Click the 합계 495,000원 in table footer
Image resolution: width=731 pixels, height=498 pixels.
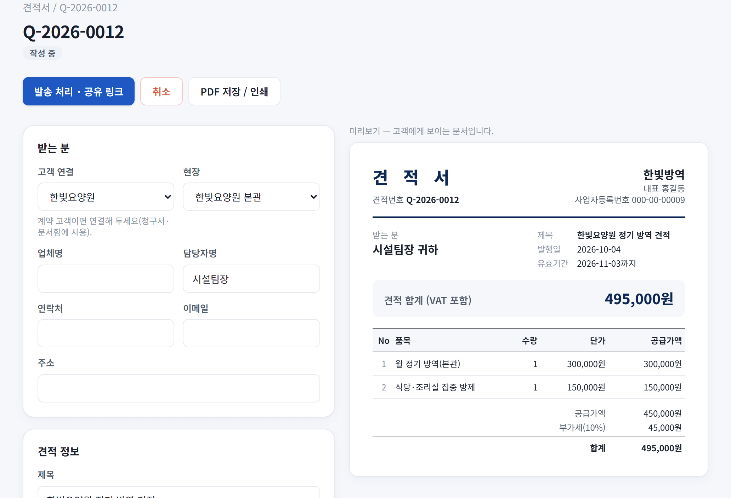662,448
